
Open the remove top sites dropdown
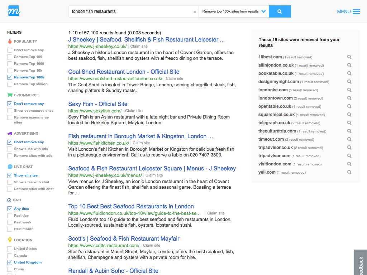tap(234, 11)
